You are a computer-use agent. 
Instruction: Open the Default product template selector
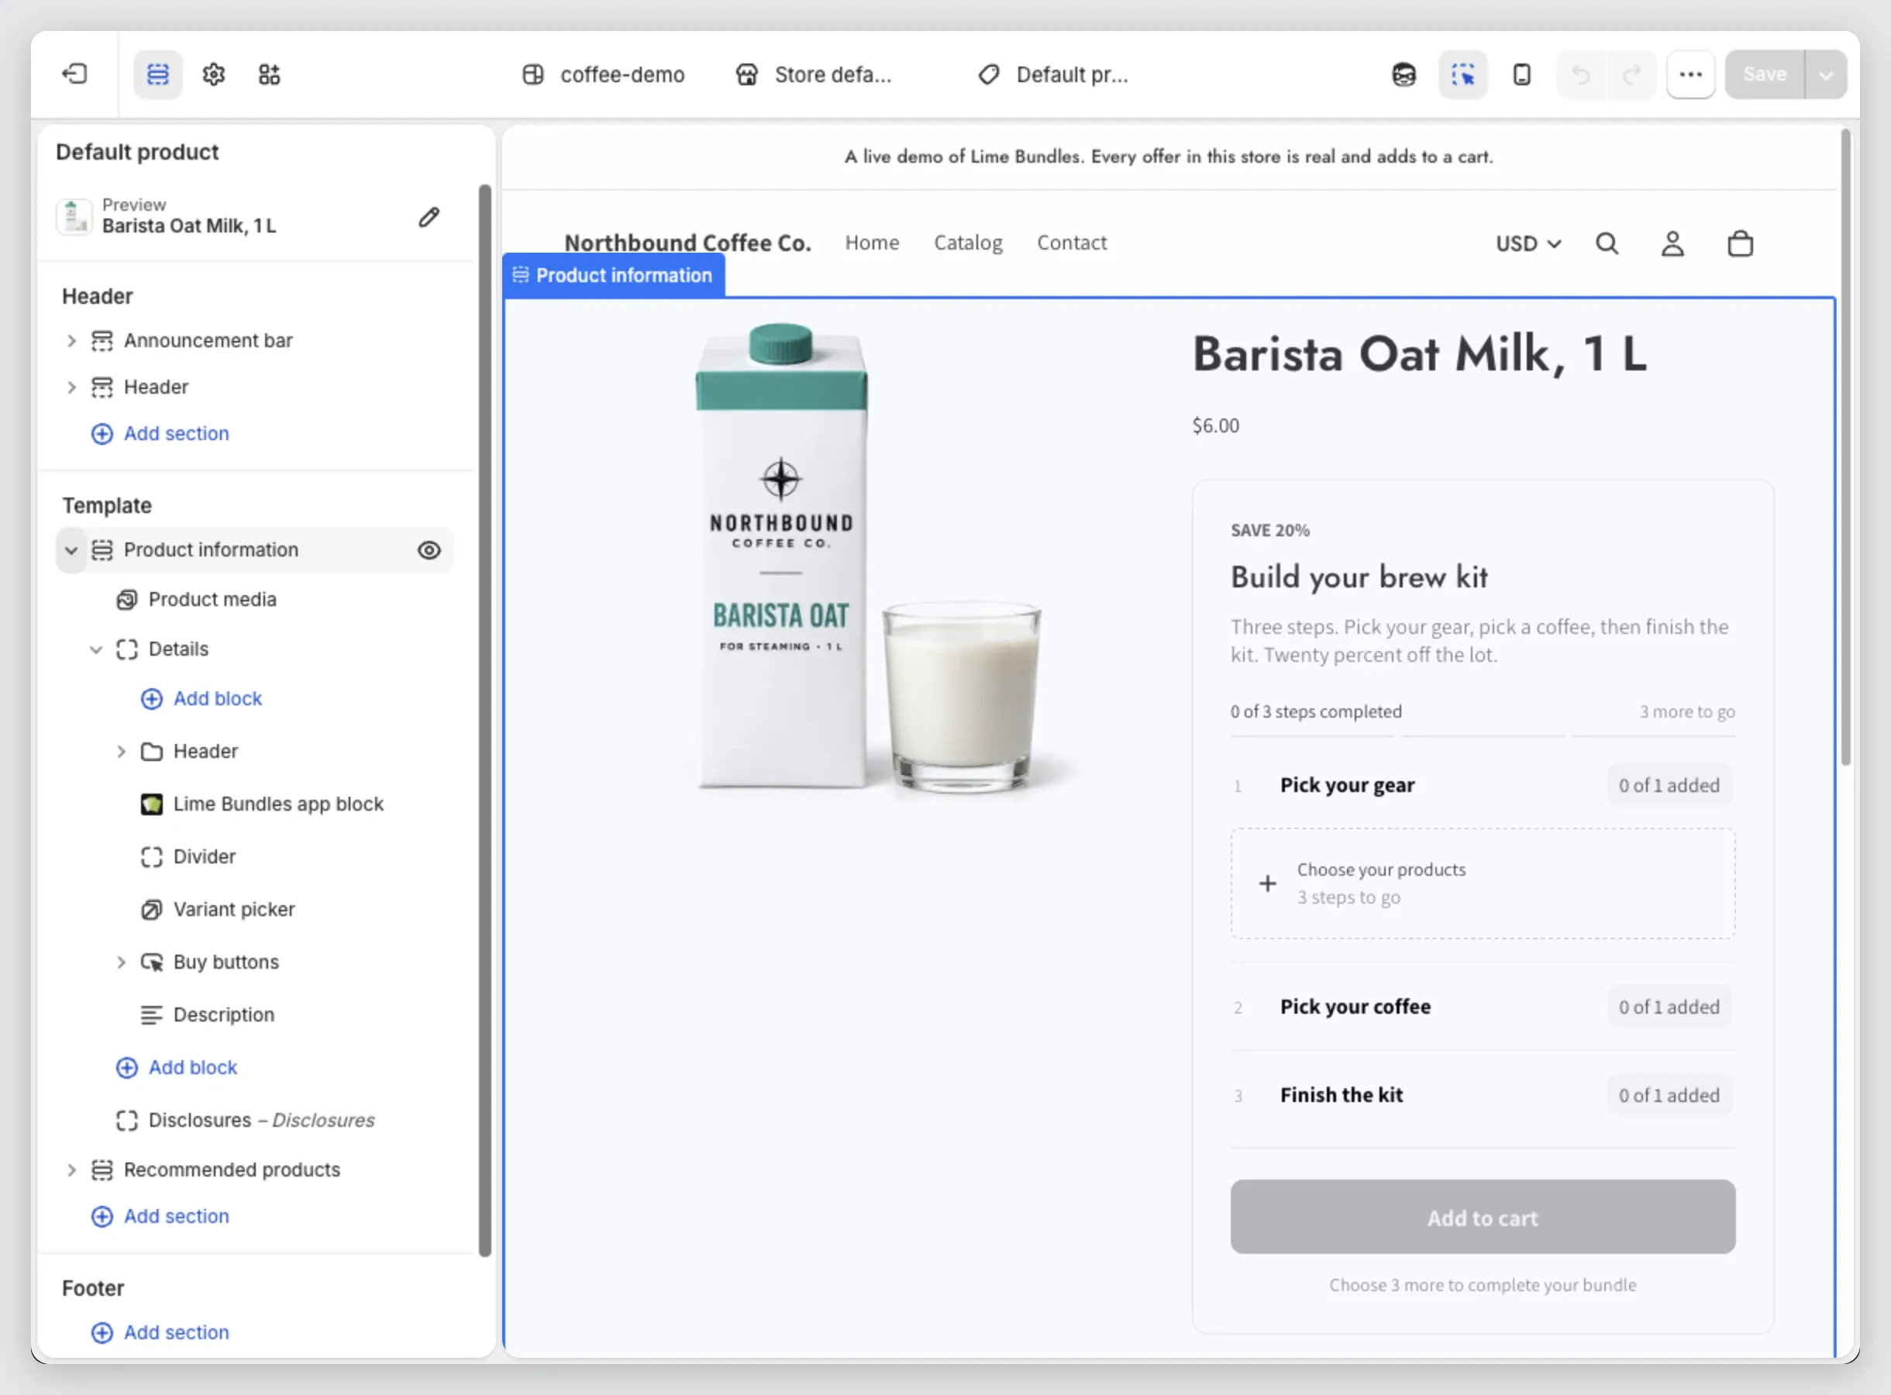(1052, 74)
